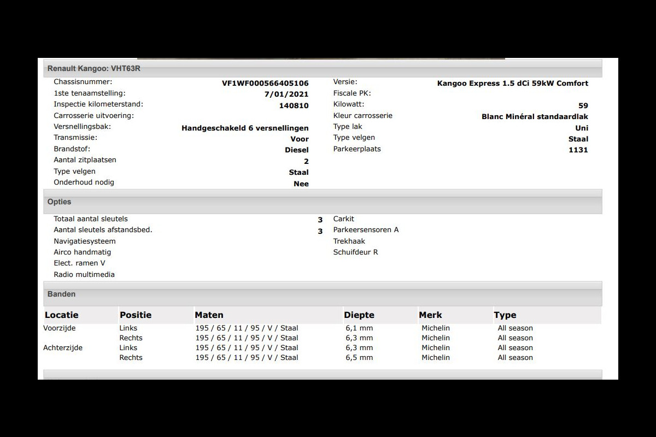The height and width of the screenshot is (437, 656).
Task: Click the Positie column header
Action: 136,315
